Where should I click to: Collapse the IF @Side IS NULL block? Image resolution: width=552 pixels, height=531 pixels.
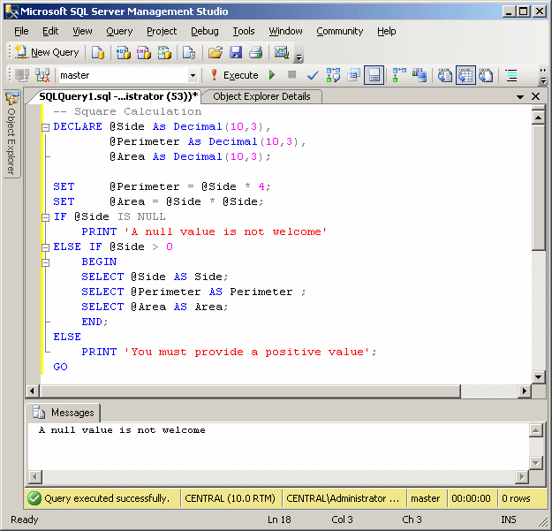(45, 217)
